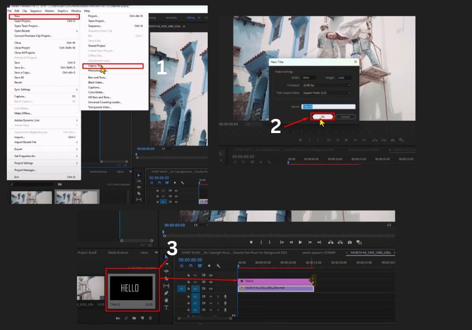Open Fit zoom dropdown in bottom program monitor
The image size is (472, 330).
(201, 225)
